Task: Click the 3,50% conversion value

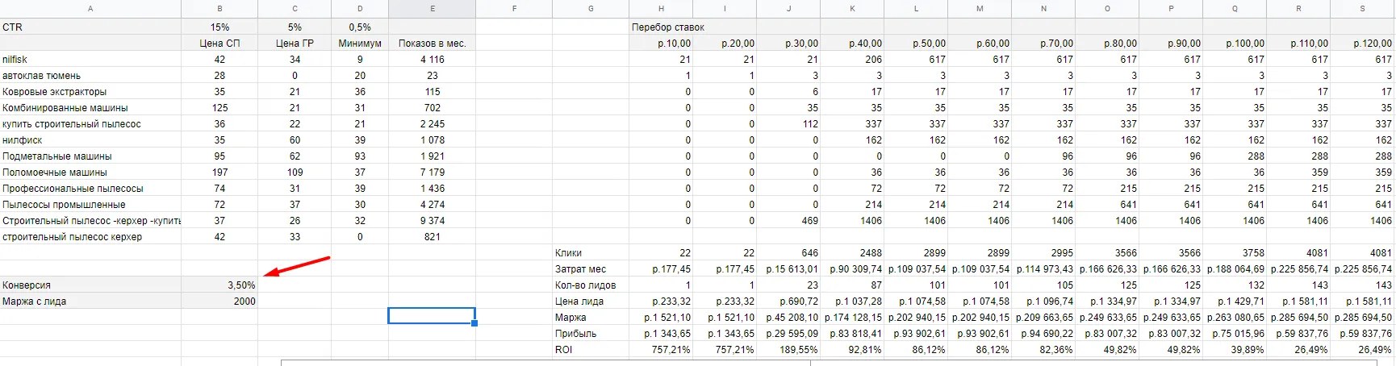Action: point(219,285)
